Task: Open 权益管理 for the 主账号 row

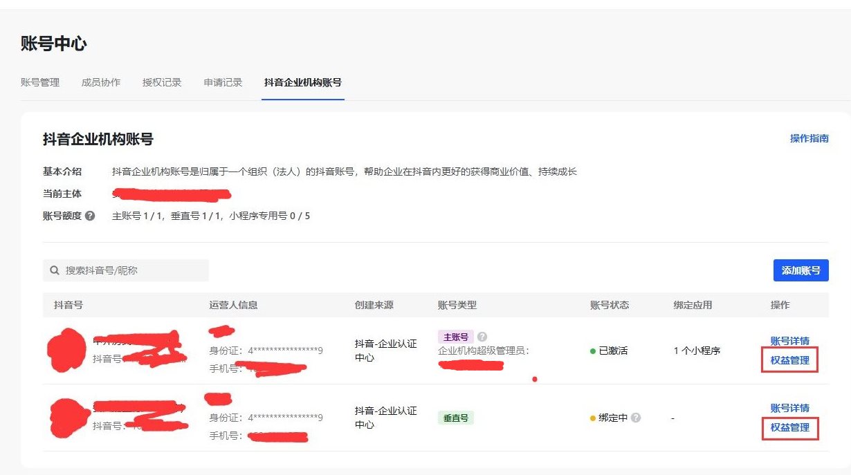Action: 789,360
